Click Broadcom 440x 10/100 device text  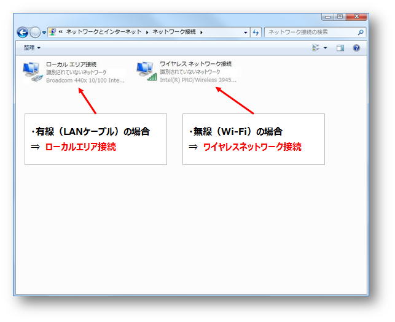coord(85,80)
